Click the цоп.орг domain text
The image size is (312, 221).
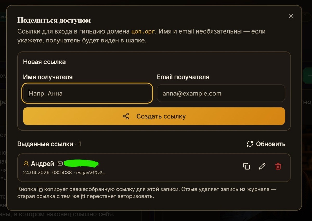tap(143, 32)
